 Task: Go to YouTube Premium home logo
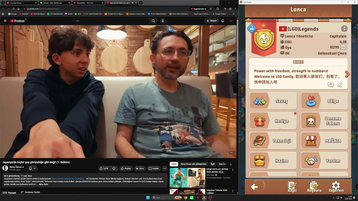(x=18, y=21)
